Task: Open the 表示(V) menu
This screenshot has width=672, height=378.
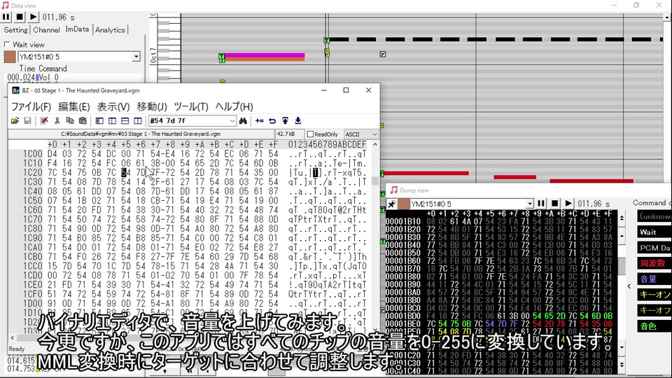Action: tap(113, 106)
